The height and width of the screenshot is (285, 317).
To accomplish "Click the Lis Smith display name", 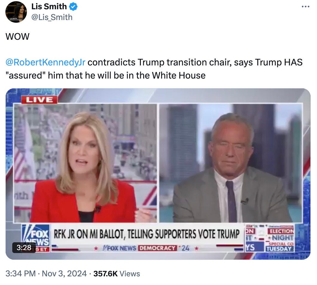I will click(x=49, y=7).
